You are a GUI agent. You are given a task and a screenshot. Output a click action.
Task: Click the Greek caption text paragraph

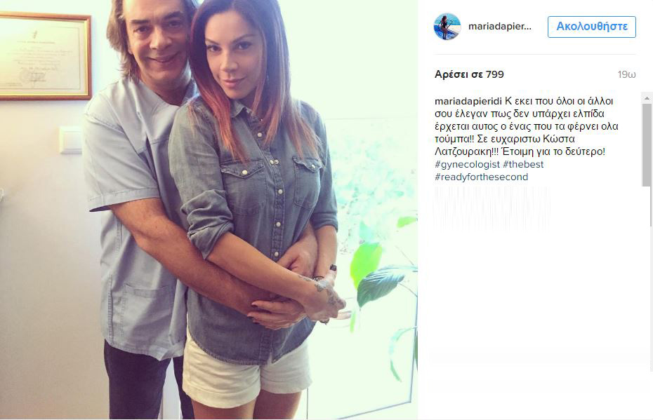527,126
